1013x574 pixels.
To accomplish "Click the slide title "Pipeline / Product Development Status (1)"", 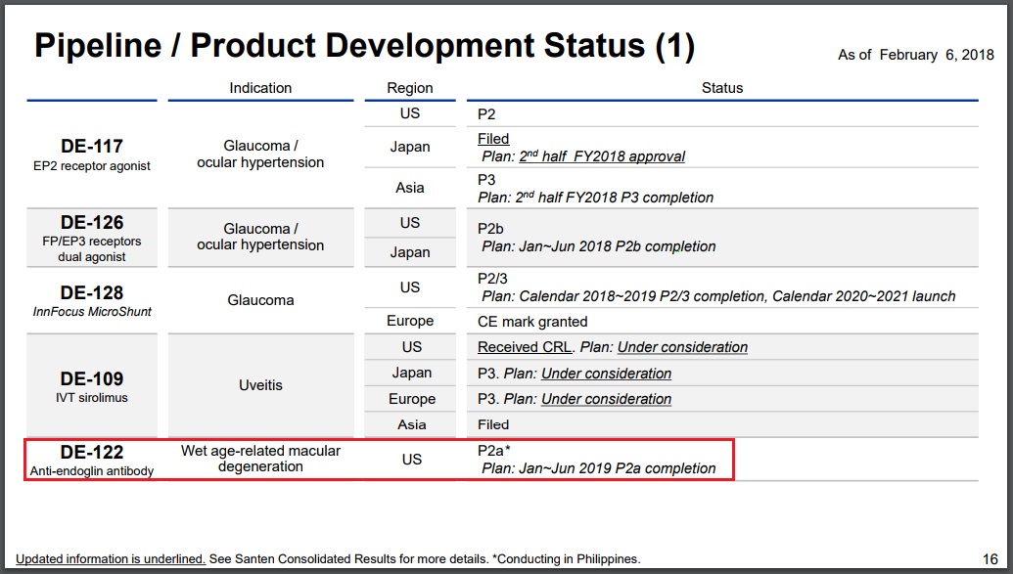I will pos(364,46).
